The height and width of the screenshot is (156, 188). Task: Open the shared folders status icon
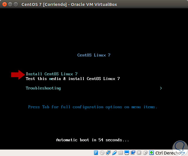click(121, 153)
